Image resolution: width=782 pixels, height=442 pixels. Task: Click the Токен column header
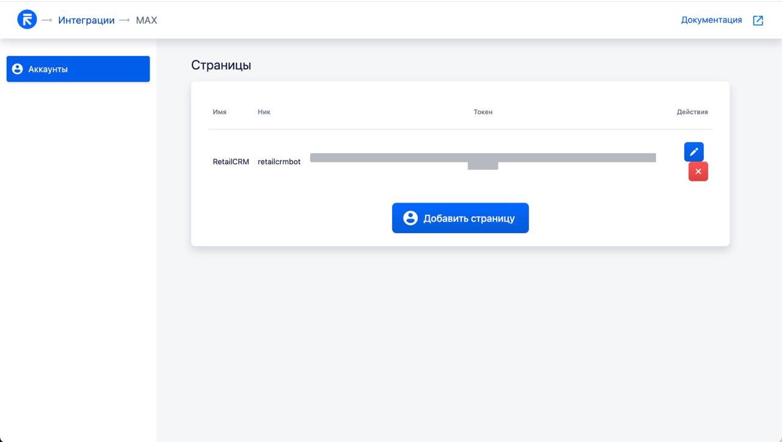[483, 112]
